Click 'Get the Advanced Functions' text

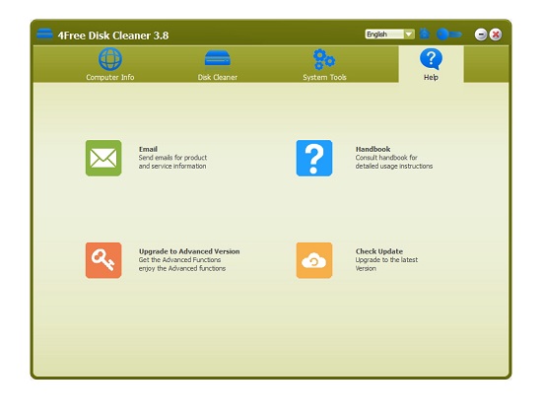(179, 259)
